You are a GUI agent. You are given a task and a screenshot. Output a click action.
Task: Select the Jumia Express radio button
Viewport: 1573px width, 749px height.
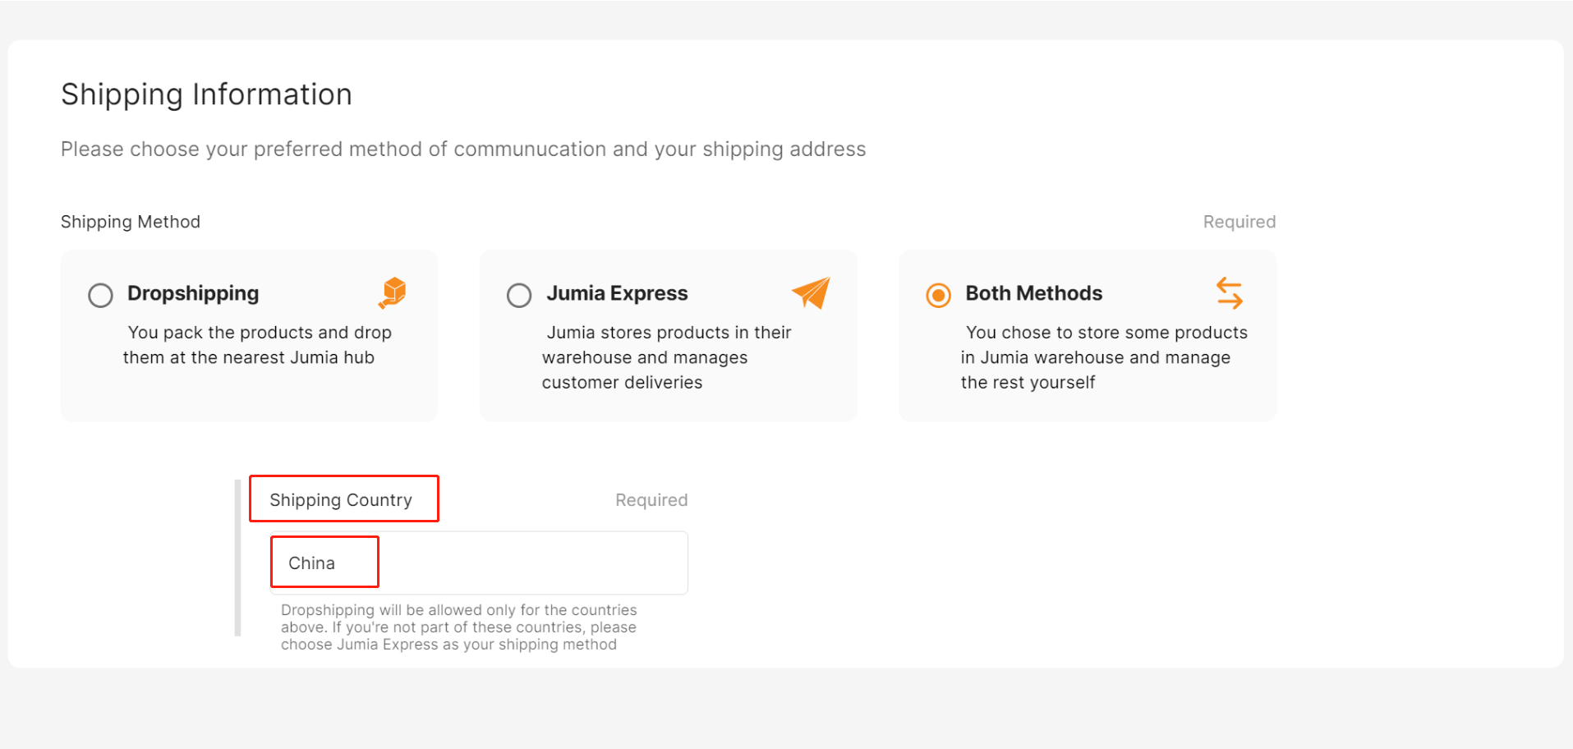[x=519, y=295]
